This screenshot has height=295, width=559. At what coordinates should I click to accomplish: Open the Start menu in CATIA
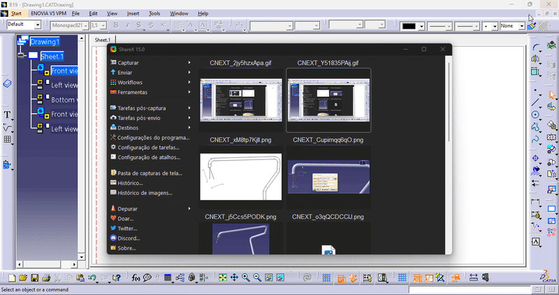pos(16,13)
